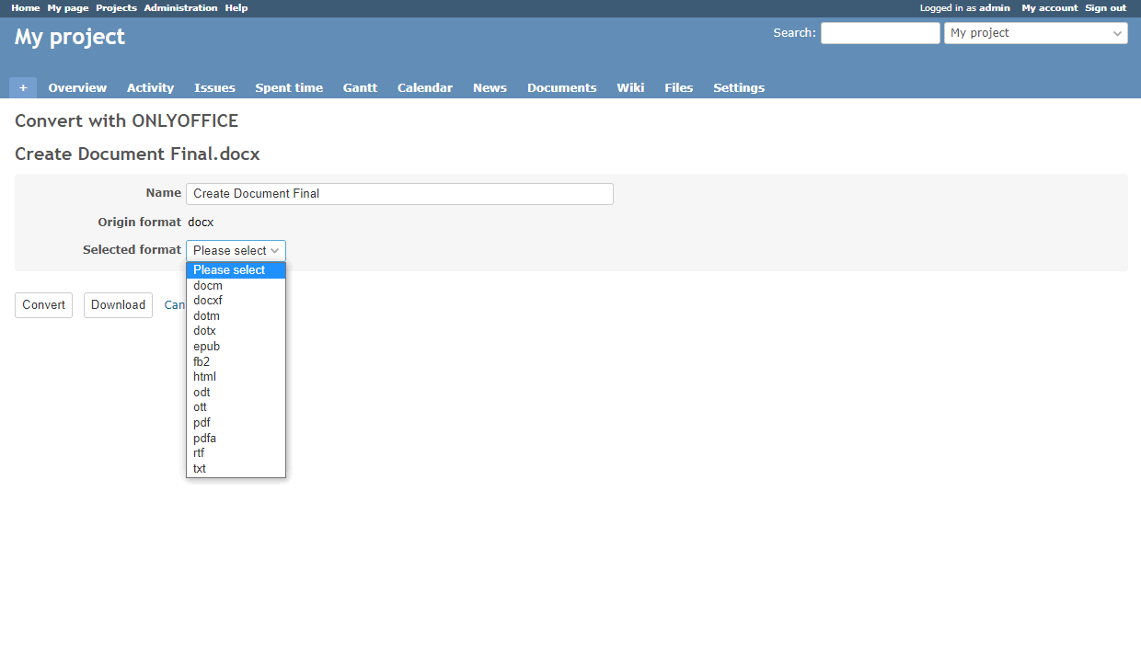Click the plus new-object icon tab

[x=23, y=88]
